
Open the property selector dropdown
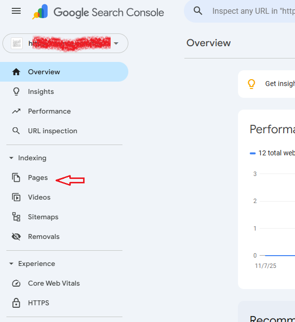click(65, 43)
